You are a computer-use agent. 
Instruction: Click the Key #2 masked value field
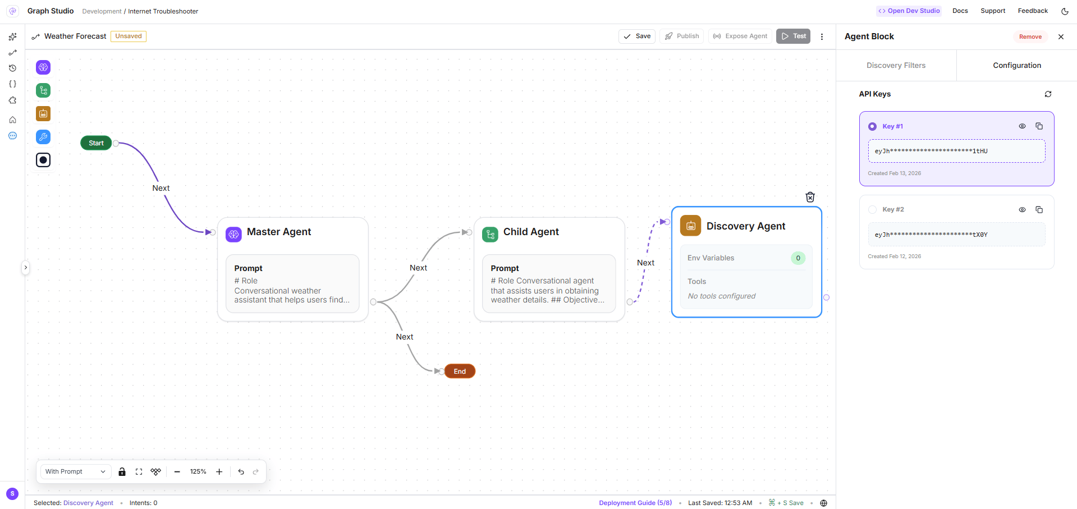pyautogui.click(x=956, y=235)
